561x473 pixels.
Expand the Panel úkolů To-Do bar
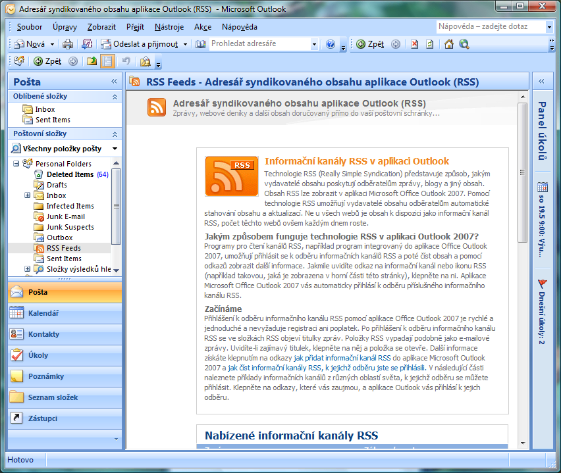point(541,82)
